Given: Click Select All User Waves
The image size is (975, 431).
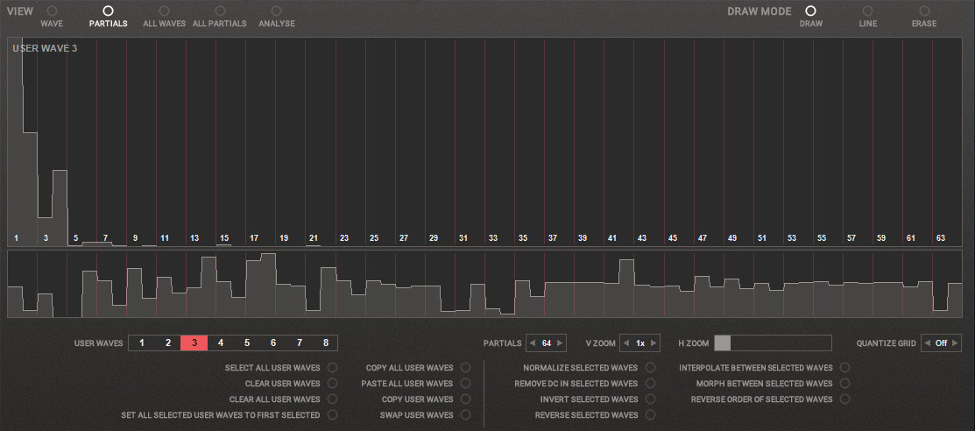Looking at the screenshot, I should (332, 368).
